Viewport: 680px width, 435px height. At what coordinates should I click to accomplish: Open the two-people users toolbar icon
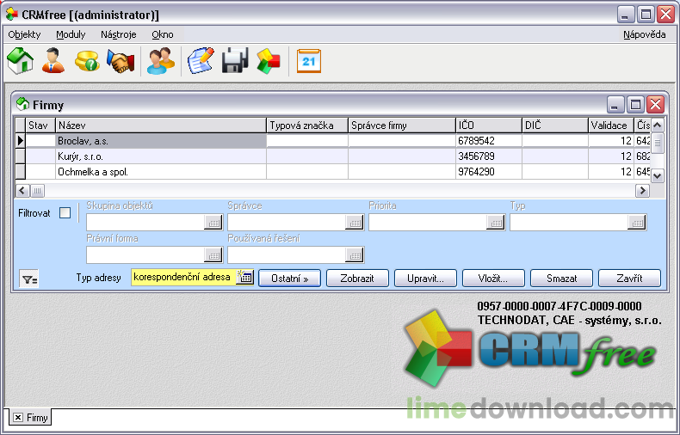point(160,61)
